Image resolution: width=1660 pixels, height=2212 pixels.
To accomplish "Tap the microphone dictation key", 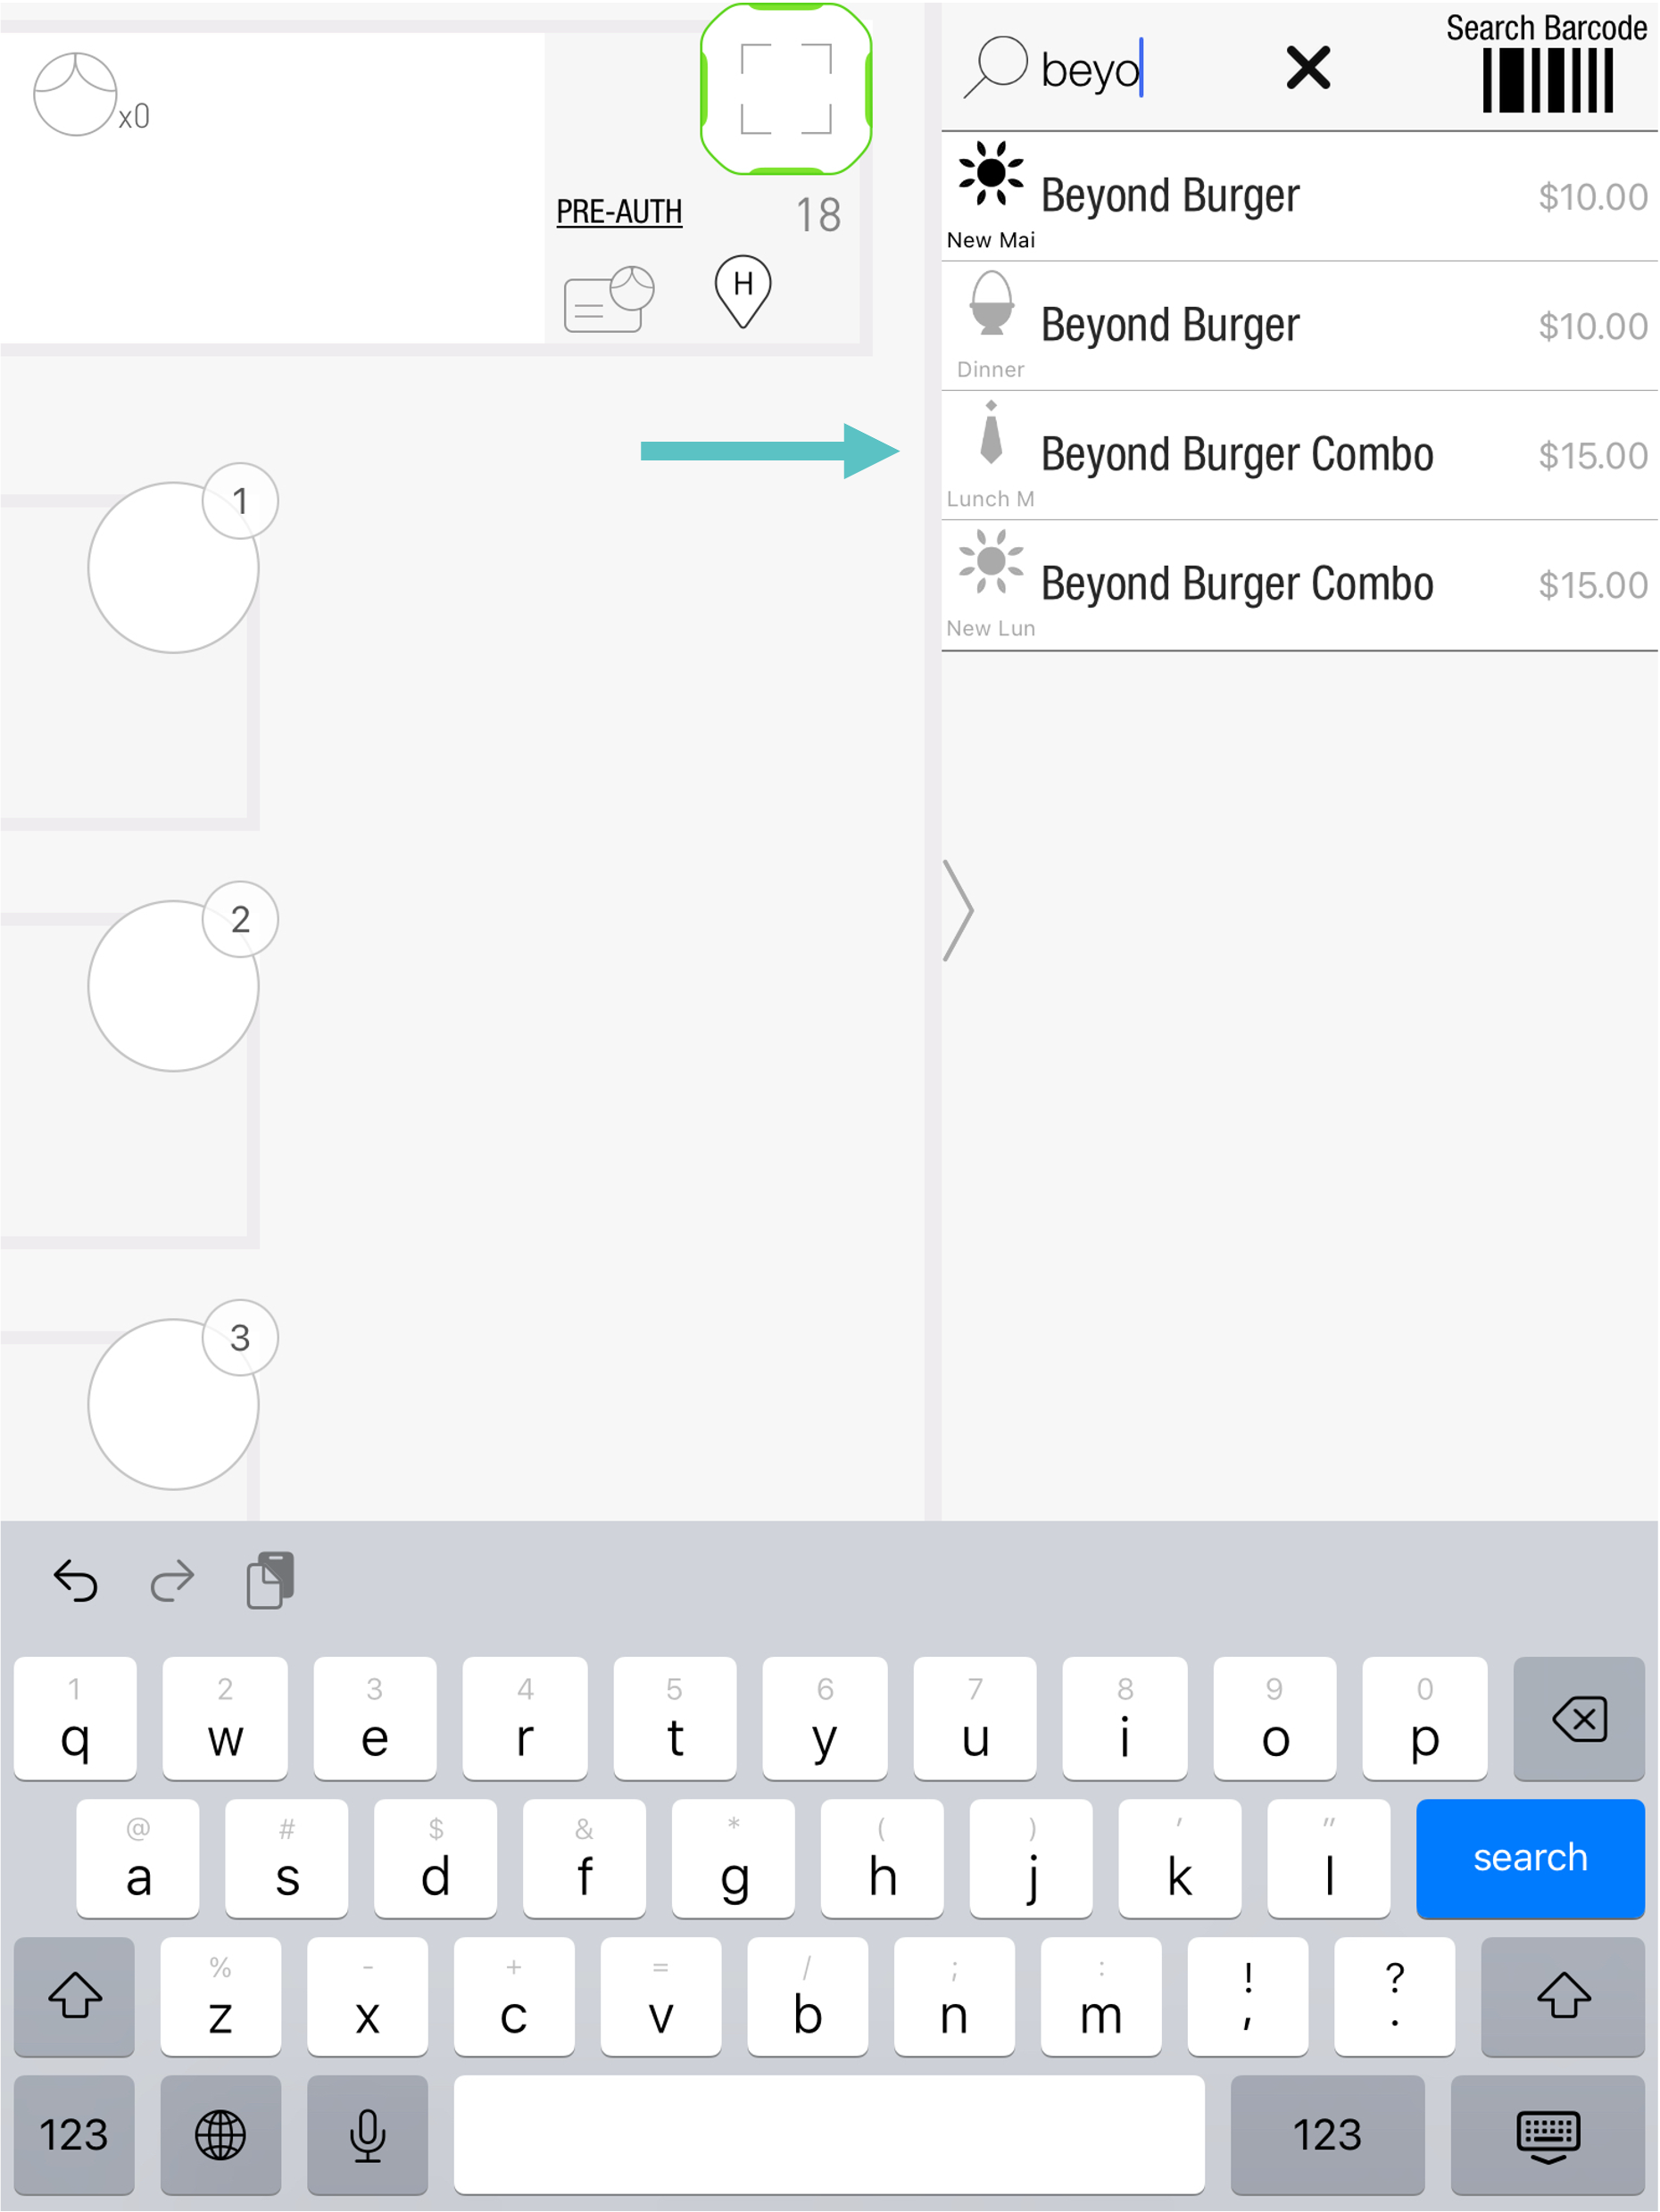I will tap(367, 2134).
